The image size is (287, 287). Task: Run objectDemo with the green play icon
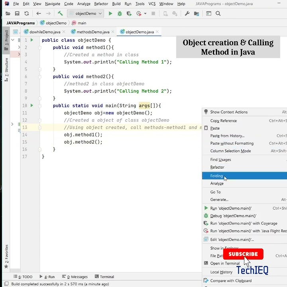(x=110, y=14)
